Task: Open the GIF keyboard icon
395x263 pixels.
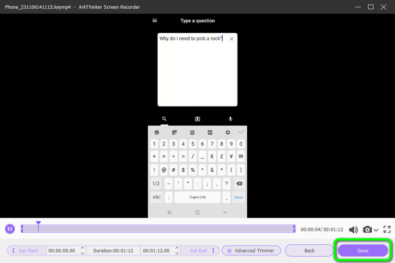Action: click(210, 132)
